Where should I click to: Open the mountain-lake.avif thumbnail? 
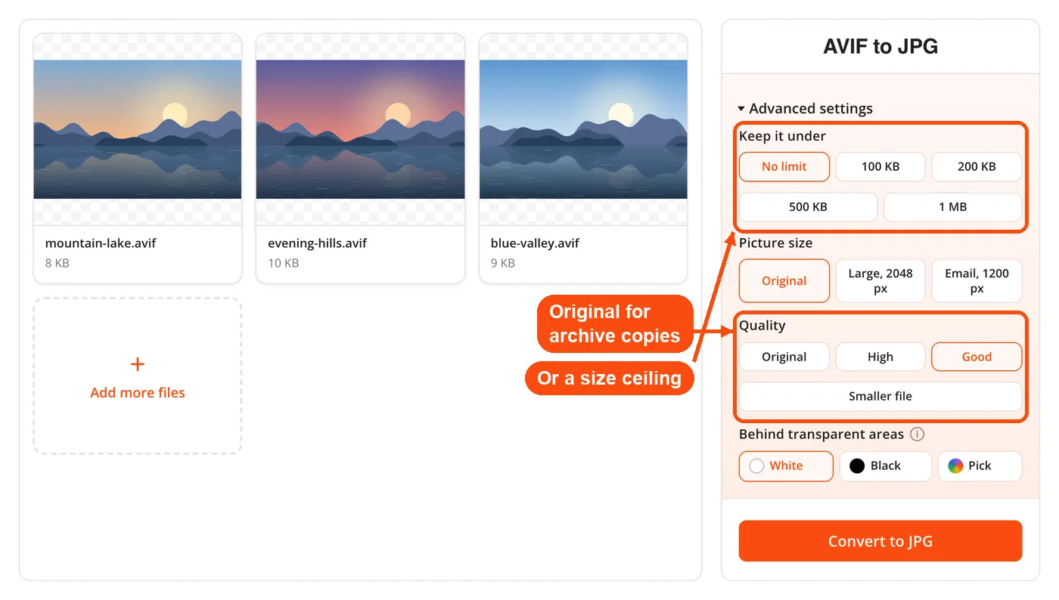click(x=138, y=129)
